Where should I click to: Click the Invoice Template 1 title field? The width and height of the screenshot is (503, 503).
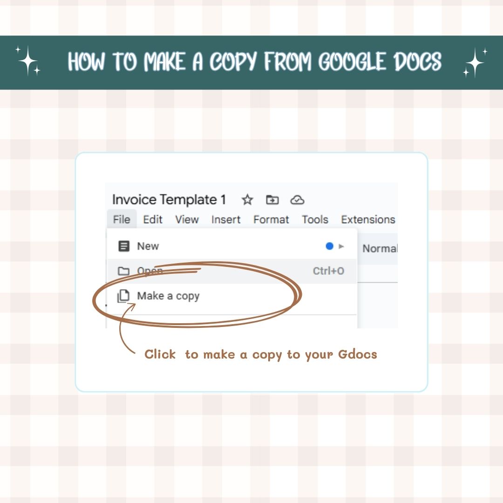169,200
